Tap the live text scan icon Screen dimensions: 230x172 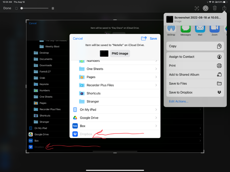point(197,8)
